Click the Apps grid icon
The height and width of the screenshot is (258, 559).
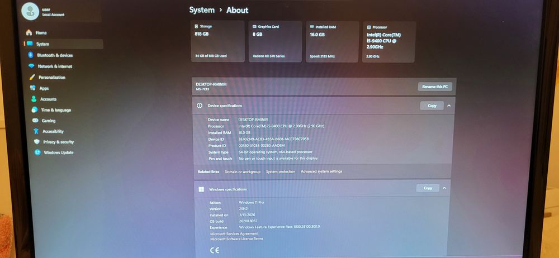[33, 88]
